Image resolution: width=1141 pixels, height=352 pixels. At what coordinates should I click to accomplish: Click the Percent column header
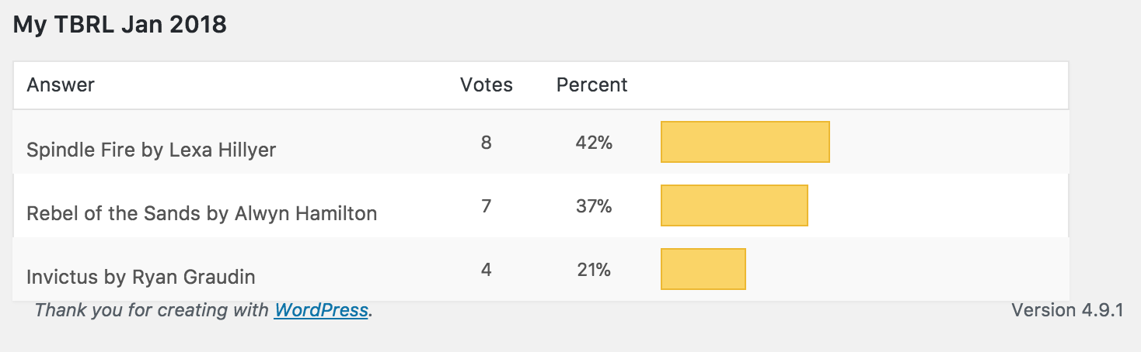point(592,85)
